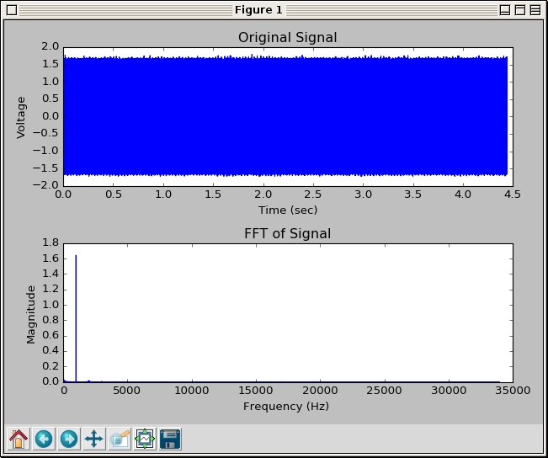Go forward to next view arrow

69,439
